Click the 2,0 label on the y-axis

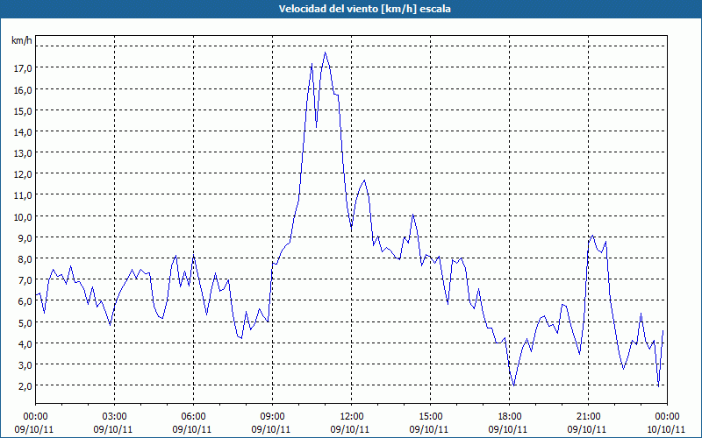pos(25,386)
